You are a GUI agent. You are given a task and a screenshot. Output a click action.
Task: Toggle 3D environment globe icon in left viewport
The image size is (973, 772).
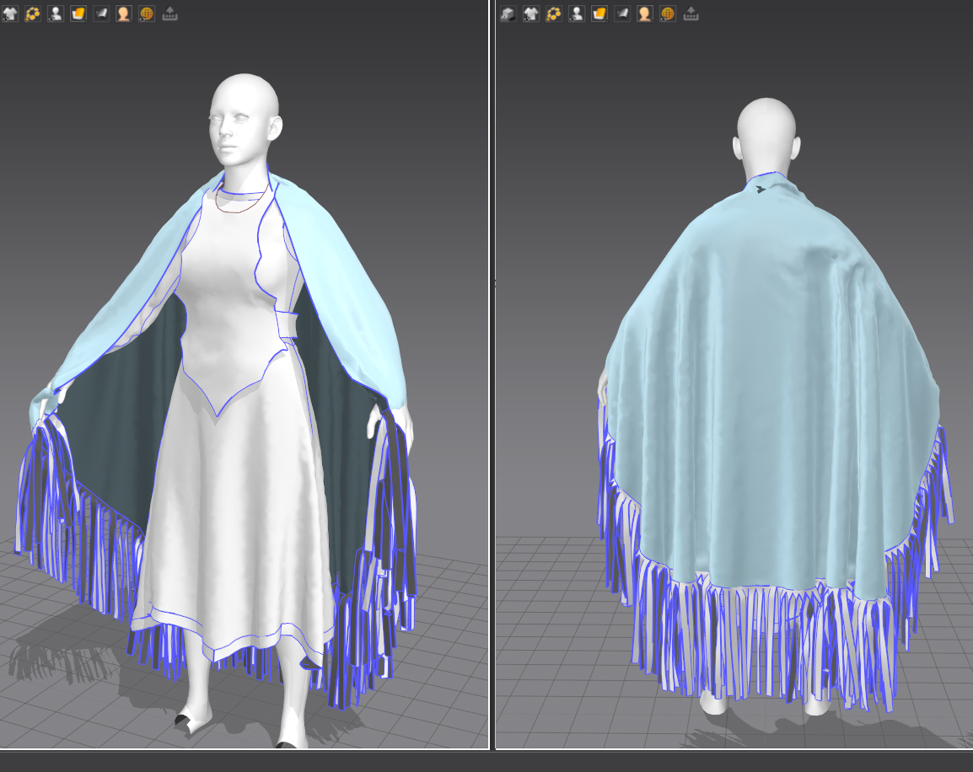pyautogui.click(x=147, y=13)
